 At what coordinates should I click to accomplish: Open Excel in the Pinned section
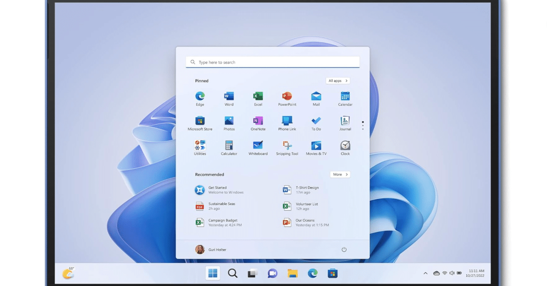pos(258,99)
